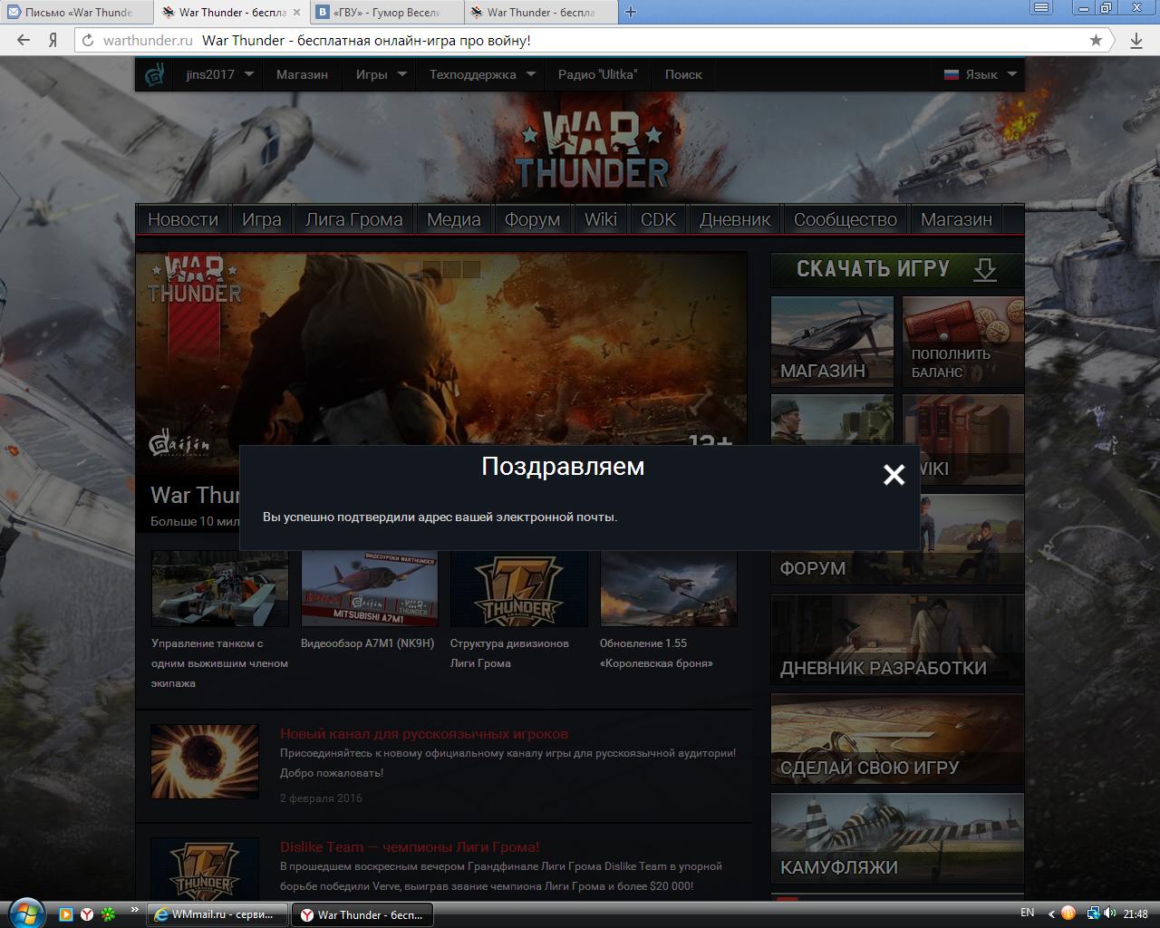Open 'Видеообзор A7M1 (NK9H)' link
The height and width of the screenshot is (928, 1160).
tap(367, 643)
